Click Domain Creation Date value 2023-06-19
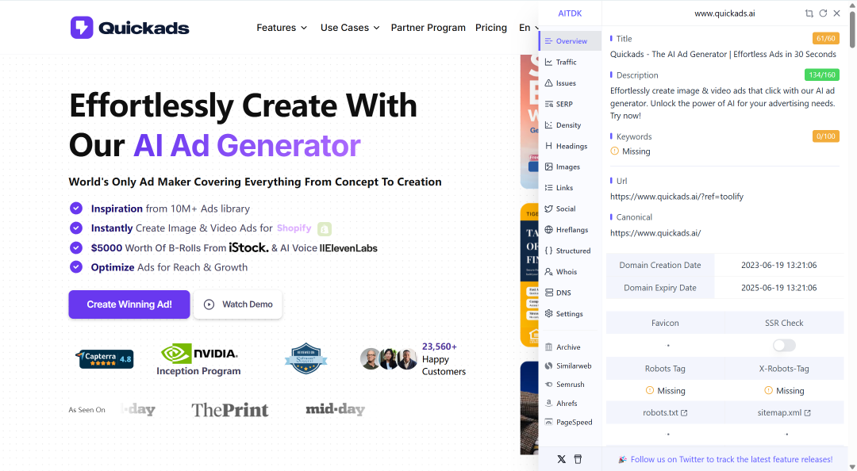The width and height of the screenshot is (857, 471). pos(779,265)
